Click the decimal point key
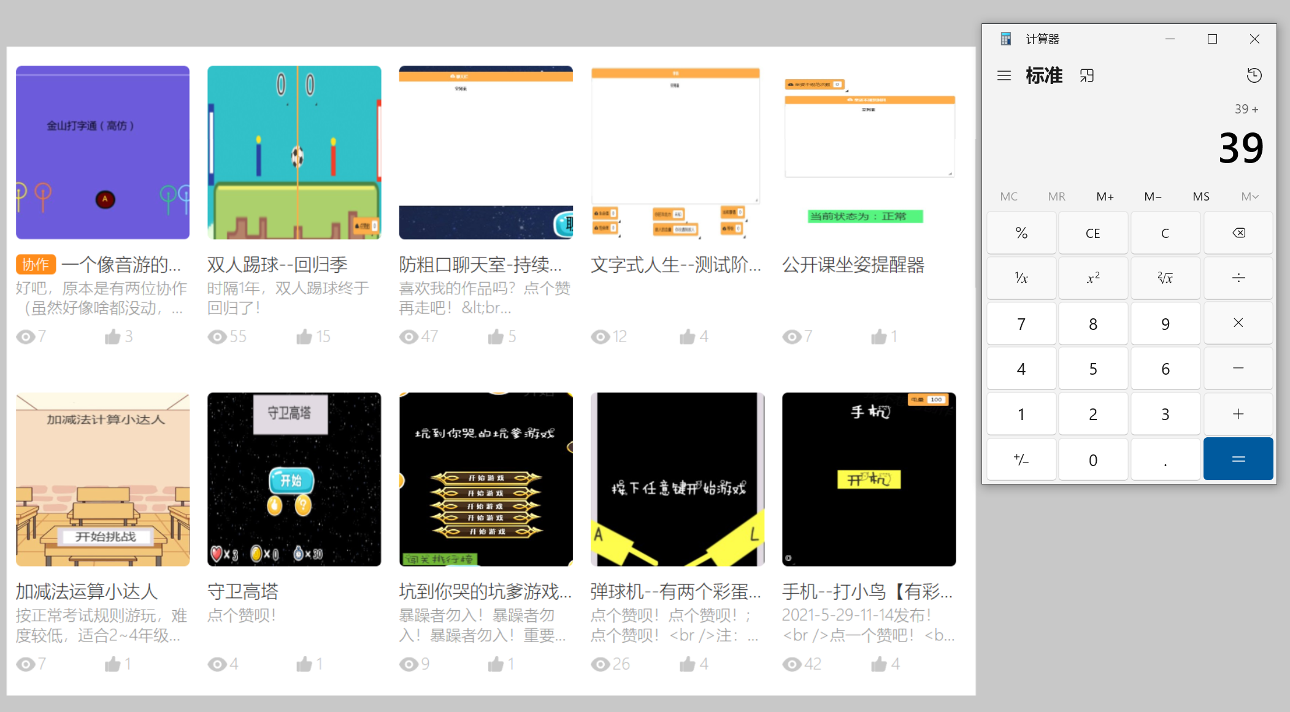This screenshot has height=712, width=1290. pyautogui.click(x=1165, y=459)
